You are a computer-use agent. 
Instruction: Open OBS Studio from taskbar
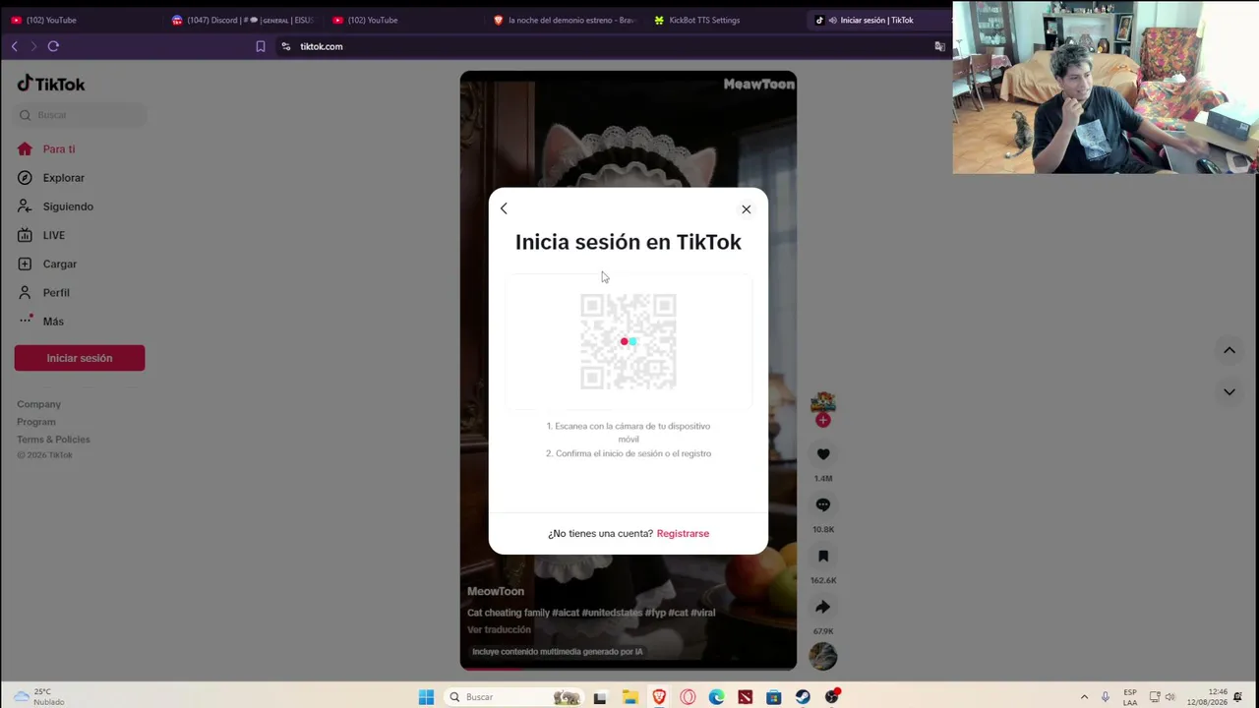pyautogui.click(x=832, y=697)
